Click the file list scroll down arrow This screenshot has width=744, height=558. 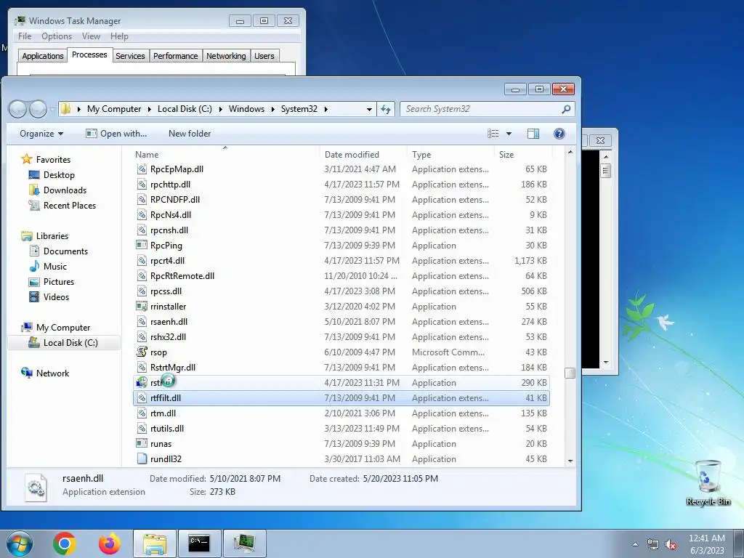click(570, 461)
